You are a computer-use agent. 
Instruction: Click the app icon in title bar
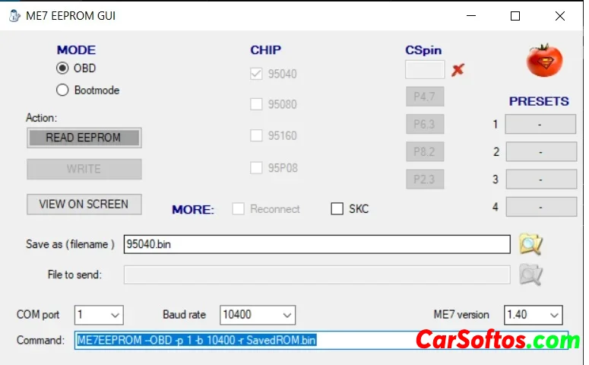(14, 15)
